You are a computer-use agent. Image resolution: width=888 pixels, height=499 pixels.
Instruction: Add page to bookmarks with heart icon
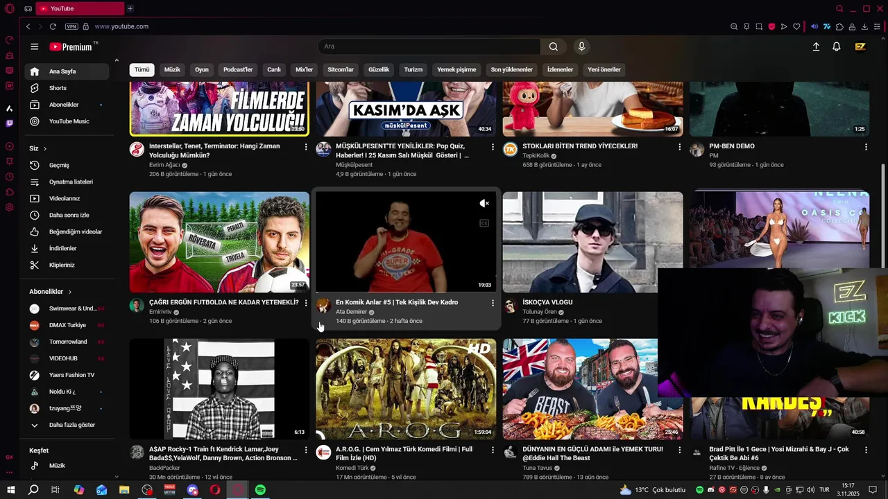pos(796,26)
